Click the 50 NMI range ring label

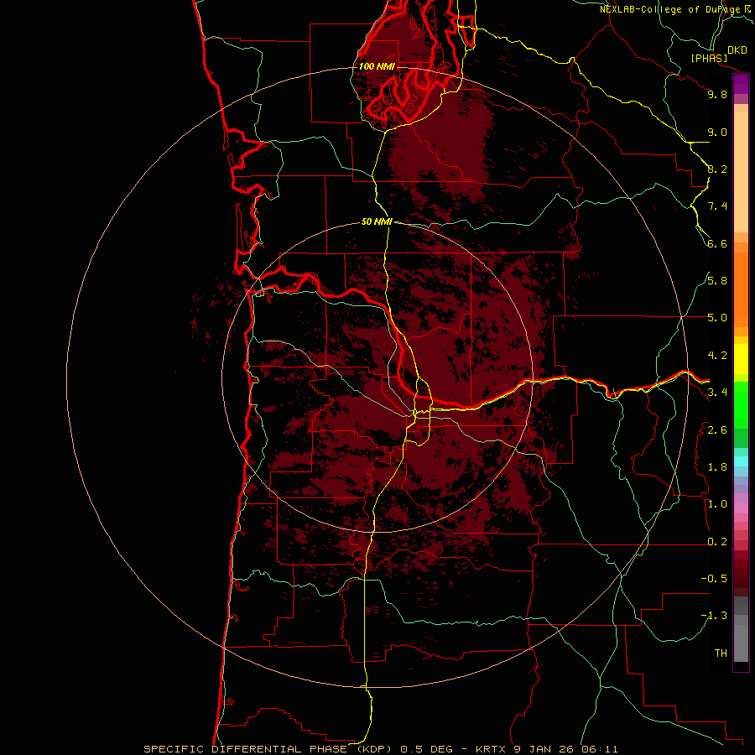click(377, 222)
